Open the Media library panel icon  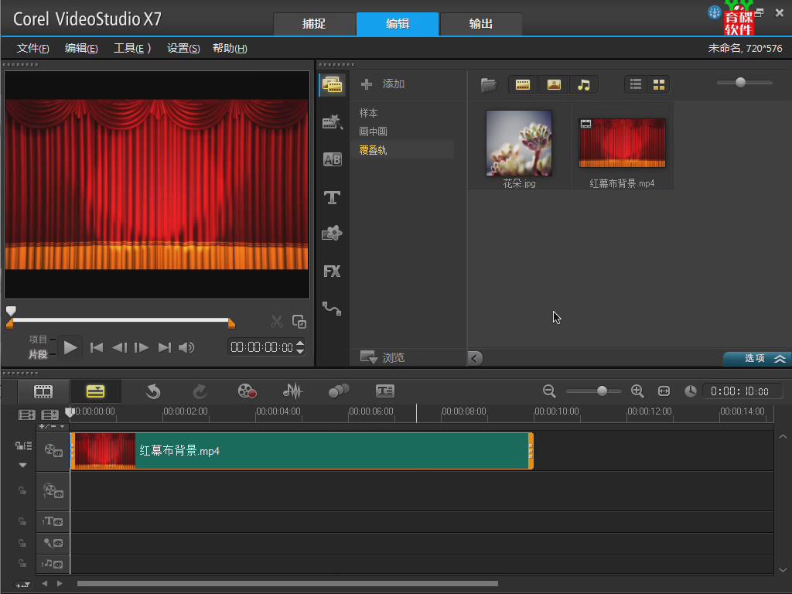(x=332, y=84)
